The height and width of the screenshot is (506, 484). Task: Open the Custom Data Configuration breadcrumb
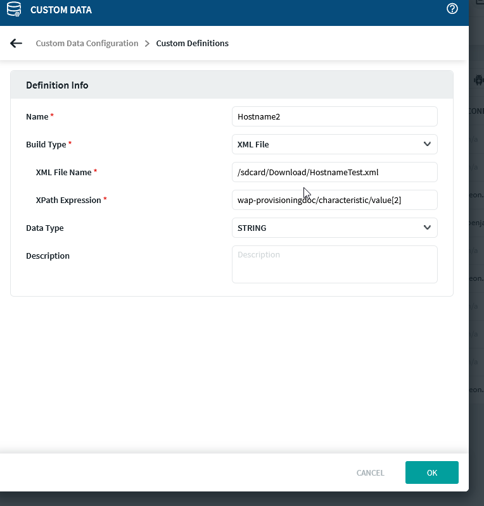(x=87, y=44)
